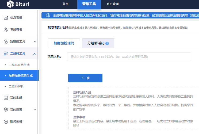Switch to the 分组群活码 tab
The width and height of the screenshot is (199, 134).
[x=96, y=43]
